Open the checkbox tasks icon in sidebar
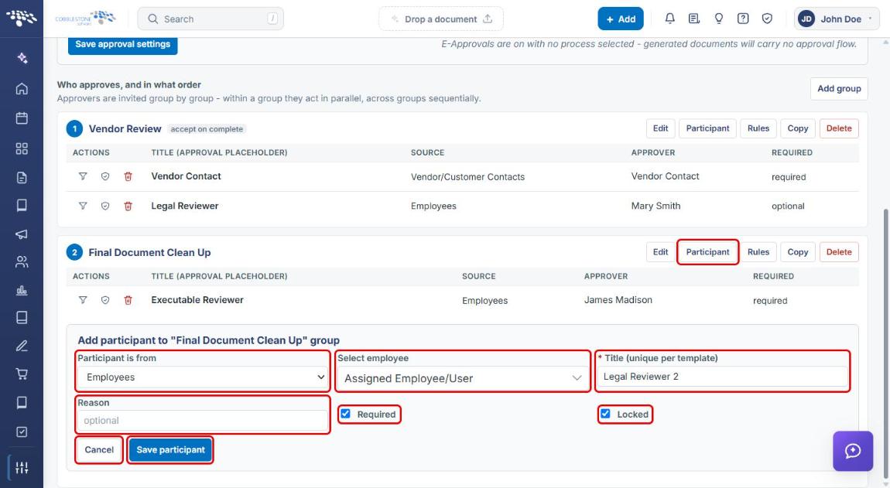 click(22, 432)
